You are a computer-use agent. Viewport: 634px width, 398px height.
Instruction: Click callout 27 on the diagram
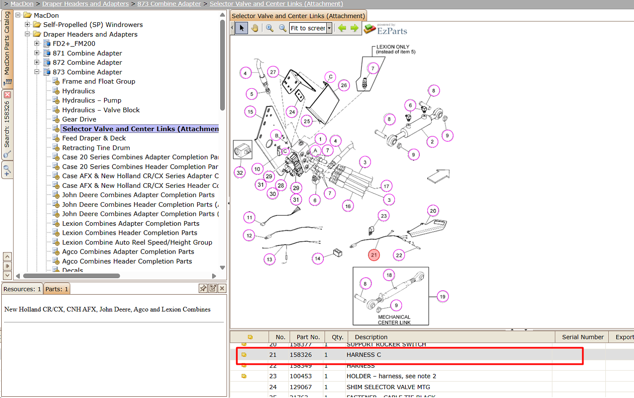273,72
